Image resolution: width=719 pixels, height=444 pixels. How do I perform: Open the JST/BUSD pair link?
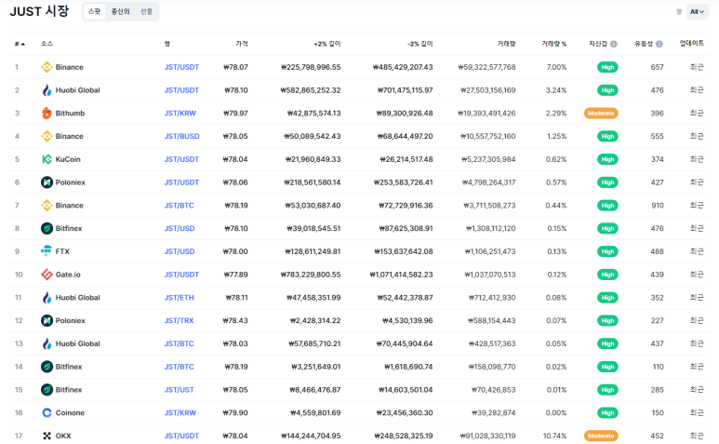[182, 136]
